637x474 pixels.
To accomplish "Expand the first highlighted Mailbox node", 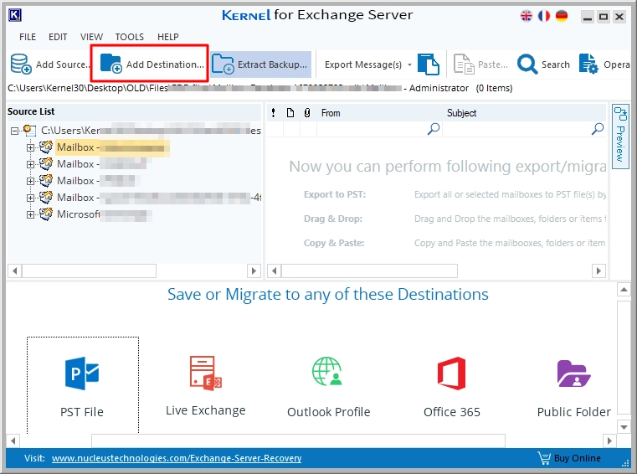I will 30,147.
